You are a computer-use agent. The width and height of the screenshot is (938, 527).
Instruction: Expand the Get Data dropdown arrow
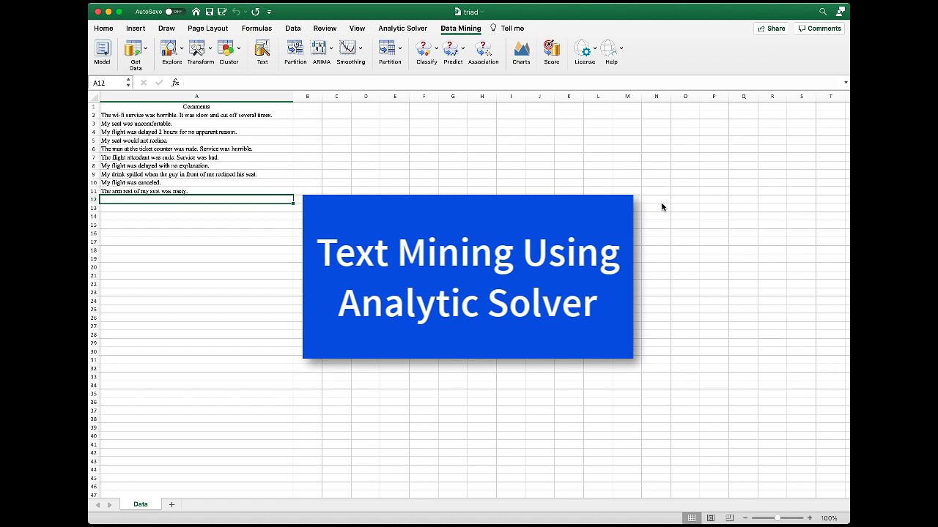145,48
